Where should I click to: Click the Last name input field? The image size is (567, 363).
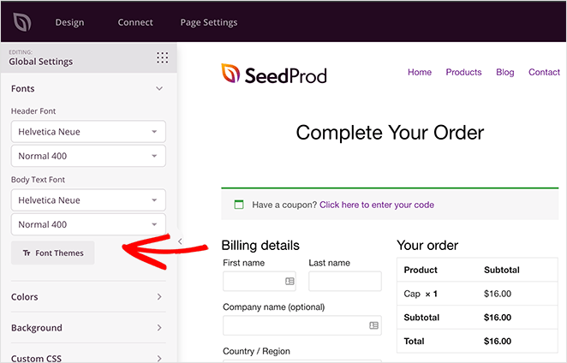[345, 281]
